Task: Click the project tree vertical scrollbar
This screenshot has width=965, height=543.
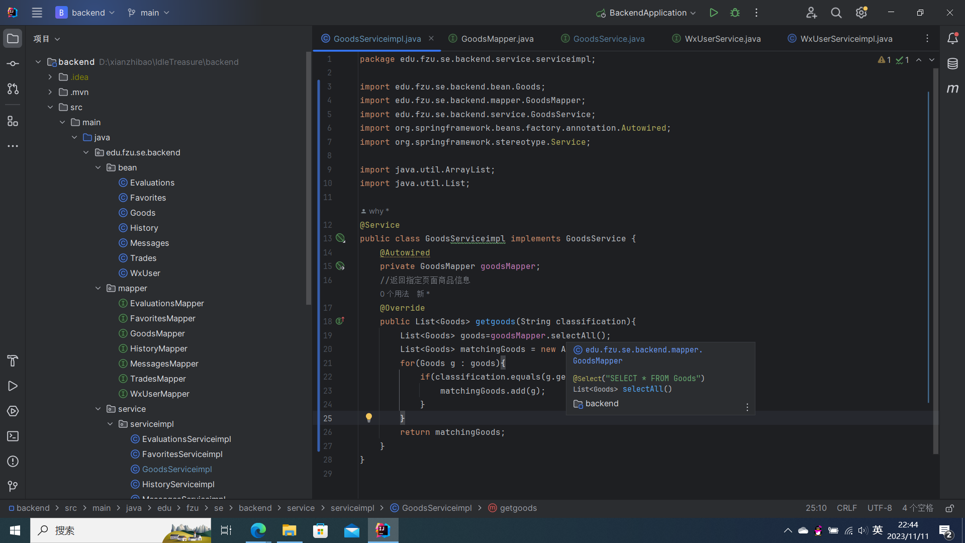Action: point(309,178)
